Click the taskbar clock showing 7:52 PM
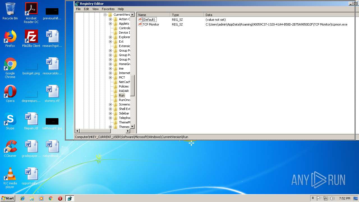The image size is (359, 202). [x=344, y=198]
